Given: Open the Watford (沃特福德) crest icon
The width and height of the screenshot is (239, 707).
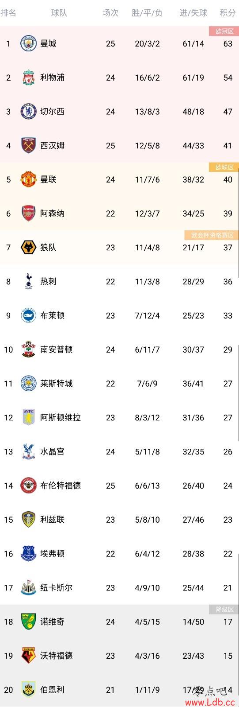Looking at the screenshot, I should [x=28, y=656].
